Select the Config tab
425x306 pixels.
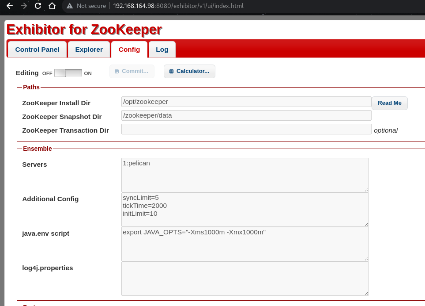pyautogui.click(x=129, y=50)
